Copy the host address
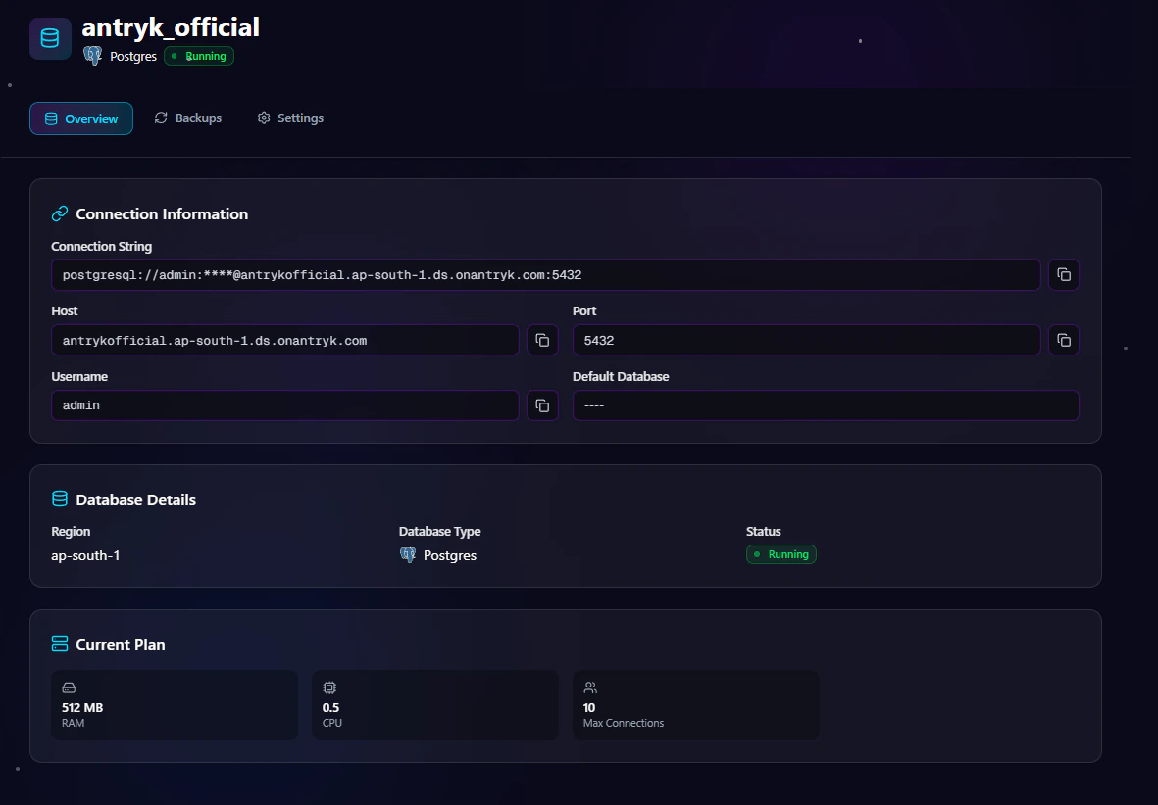 click(x=542, y=340)
